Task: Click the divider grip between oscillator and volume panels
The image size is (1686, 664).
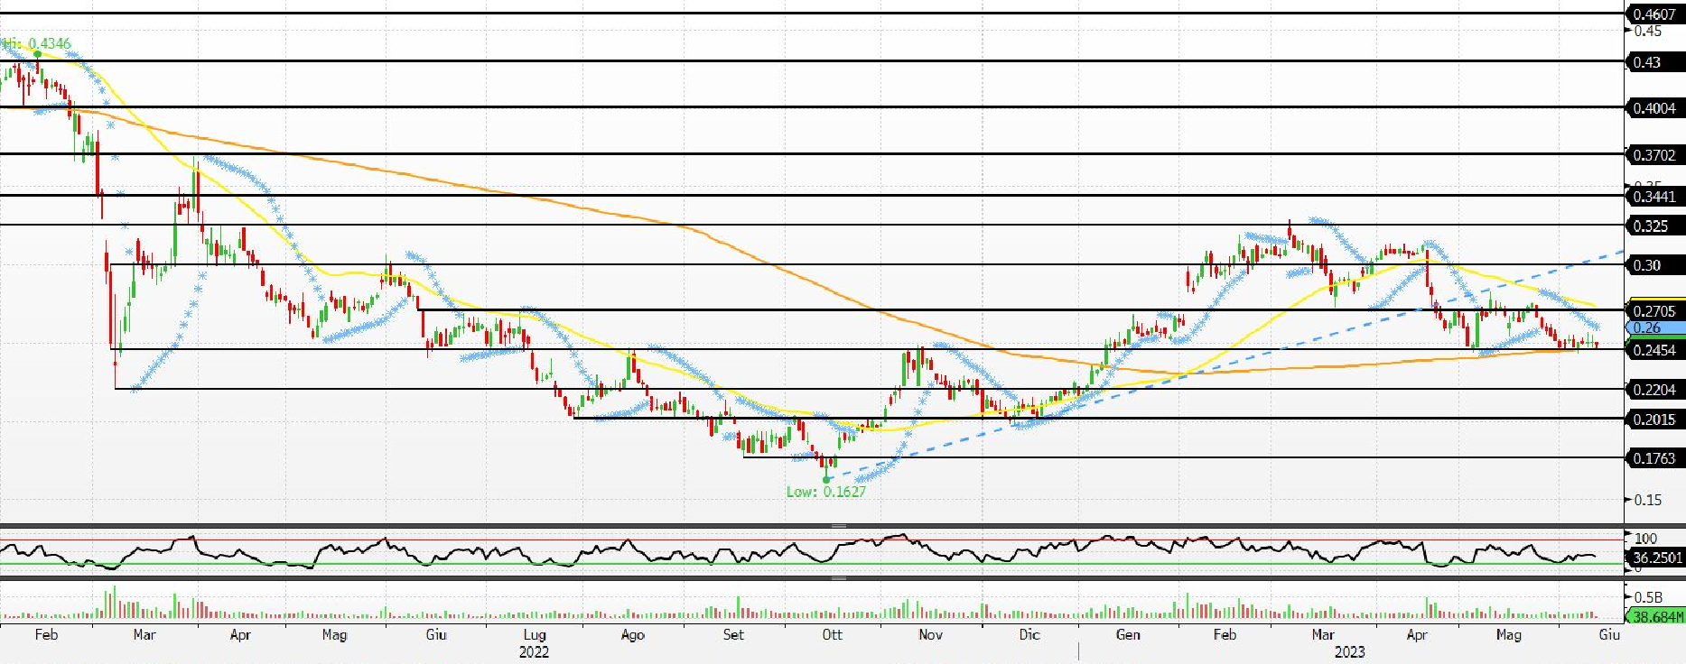Action: (x=839, y=578)
